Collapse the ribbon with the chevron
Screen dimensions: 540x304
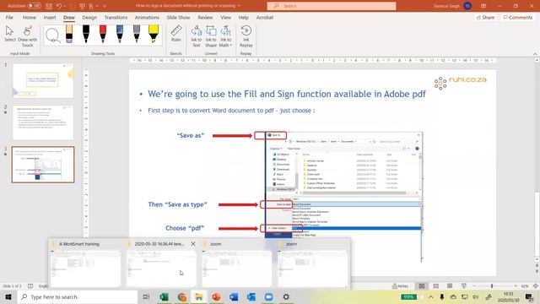535,54
